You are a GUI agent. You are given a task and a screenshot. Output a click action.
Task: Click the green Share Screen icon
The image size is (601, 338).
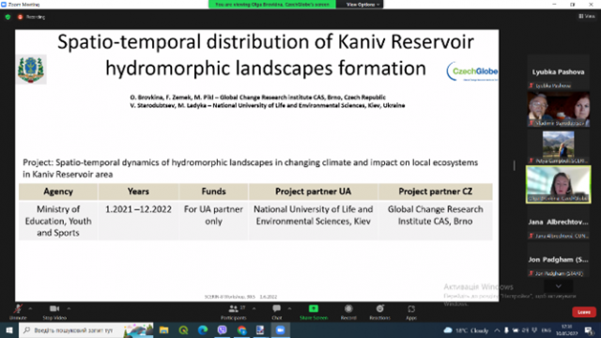[313, 309]
